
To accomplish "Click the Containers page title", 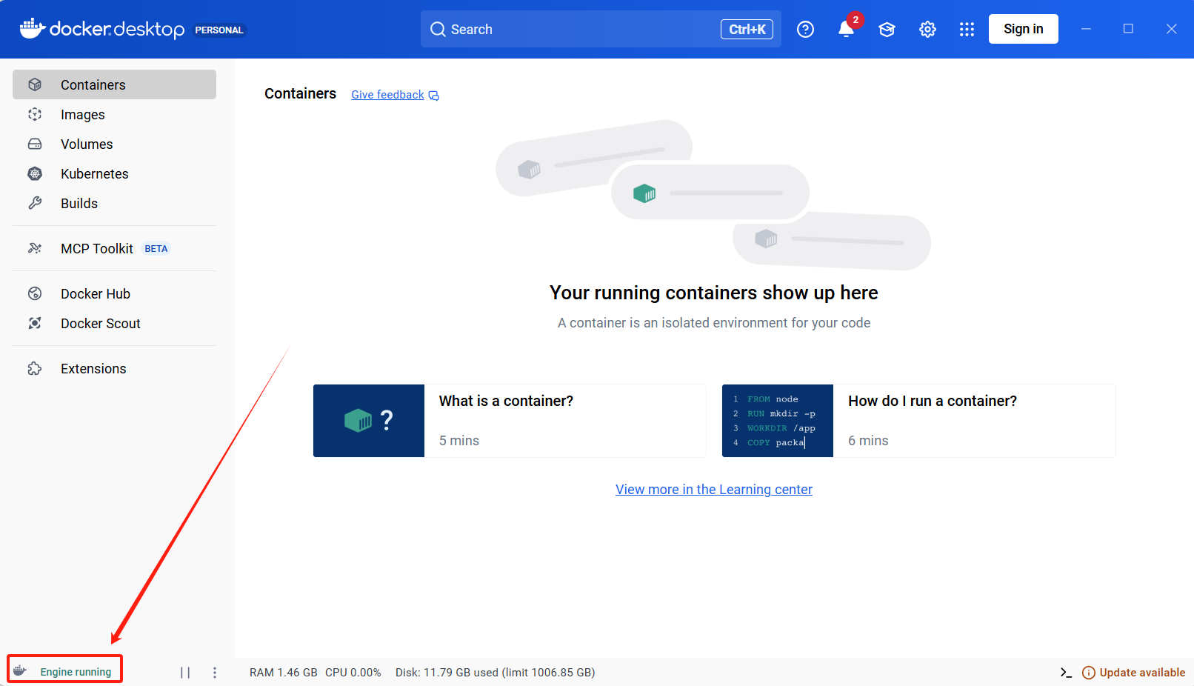I will tap(300, 93).
